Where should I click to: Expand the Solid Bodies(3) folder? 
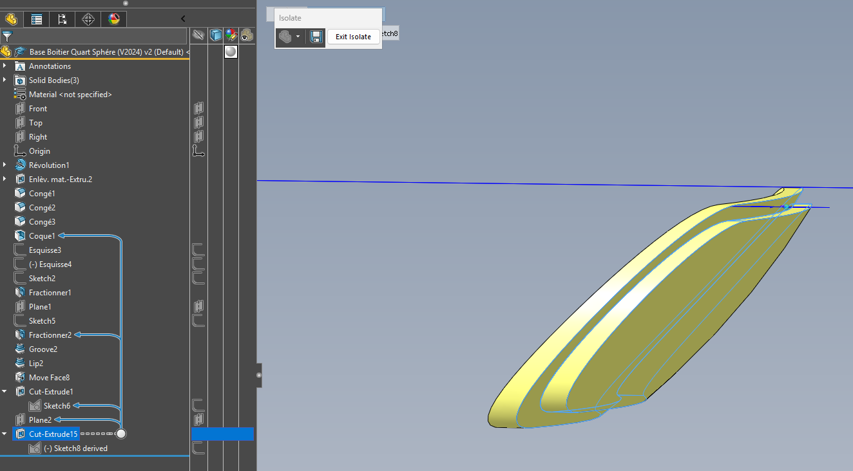pos(5,80)
